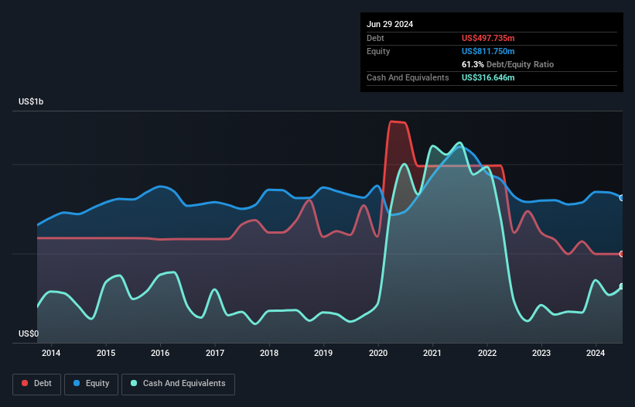Viewport: 635px width, 407px height.
Task: Click the 2020 x-axis label
Action: [x=378, y=353]
